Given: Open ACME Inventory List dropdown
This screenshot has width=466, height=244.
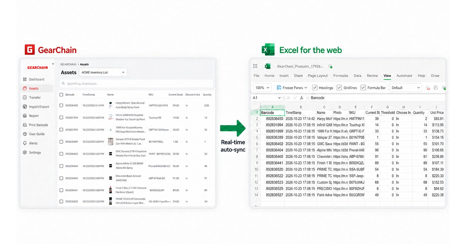Looking at the screenshot, I should [103, 73].
